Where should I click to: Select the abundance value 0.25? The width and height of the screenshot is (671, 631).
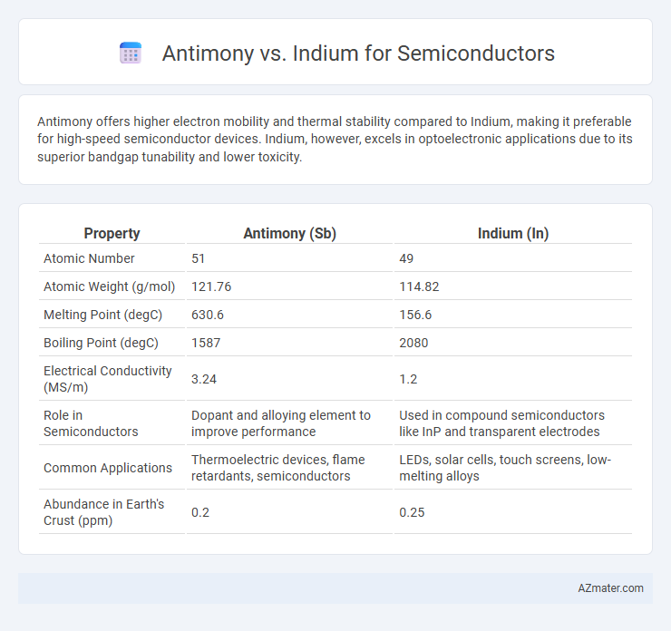point(412,512)
